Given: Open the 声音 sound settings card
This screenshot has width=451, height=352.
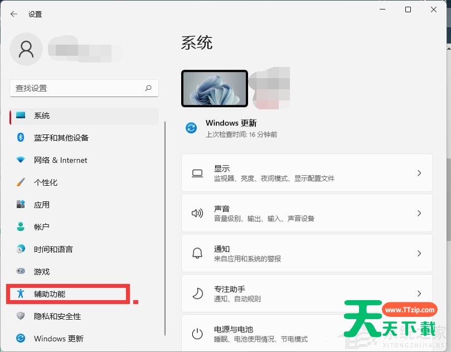Looking at the screenshot, I should (307, 213).
